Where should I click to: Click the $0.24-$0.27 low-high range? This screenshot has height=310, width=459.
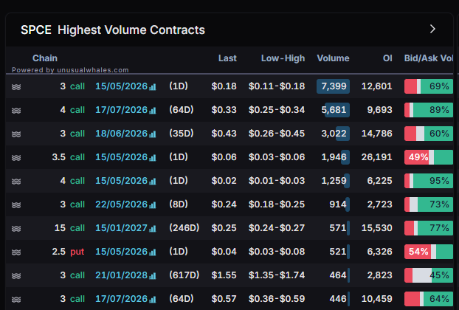[277, 228]
